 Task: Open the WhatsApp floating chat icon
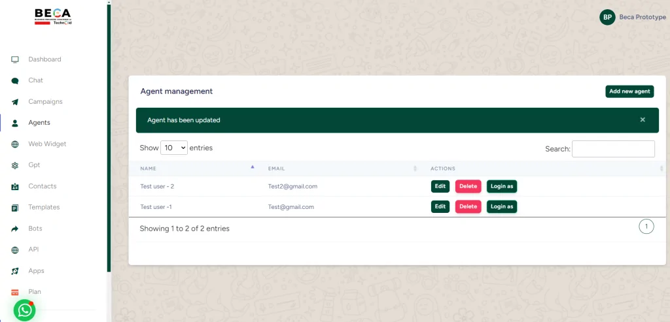pos(25,310)
